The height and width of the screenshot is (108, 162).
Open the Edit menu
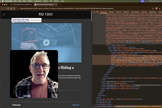[x=20, y=1]
